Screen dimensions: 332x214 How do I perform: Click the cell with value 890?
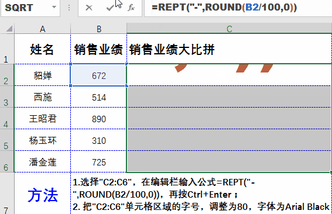tap(99, 118)
